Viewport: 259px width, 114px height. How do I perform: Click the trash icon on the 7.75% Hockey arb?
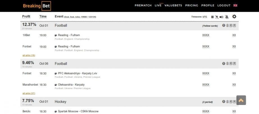228,102
